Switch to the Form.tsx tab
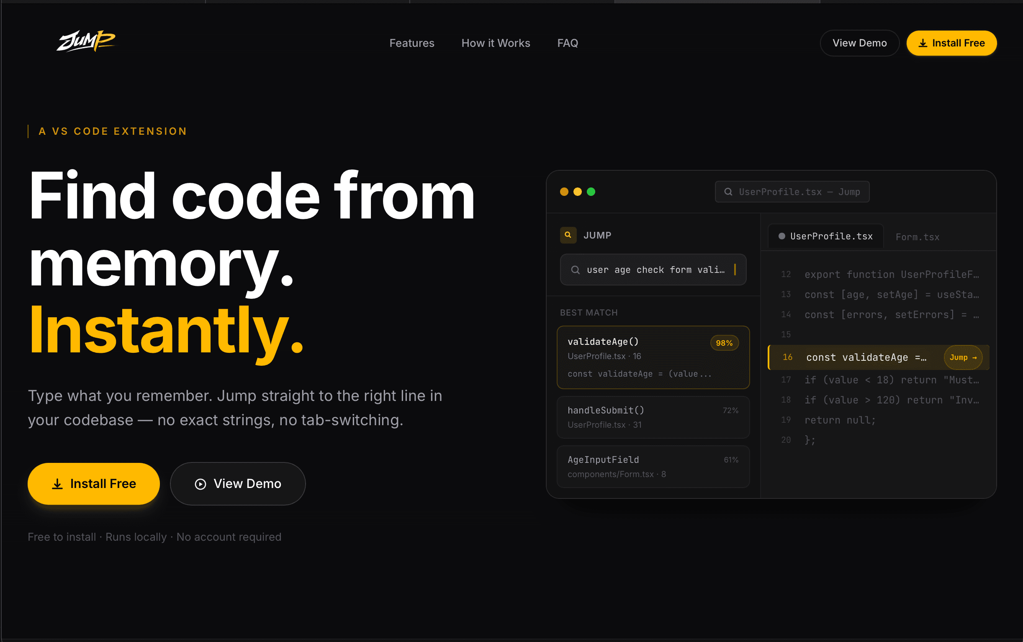The image size is (1023, 642). point(917,237)
